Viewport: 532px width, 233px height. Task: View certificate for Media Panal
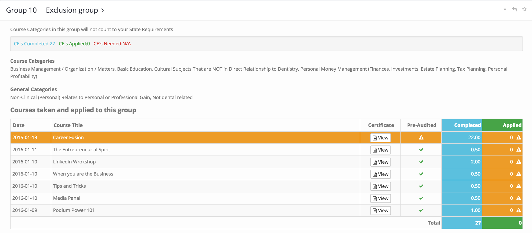381,198
